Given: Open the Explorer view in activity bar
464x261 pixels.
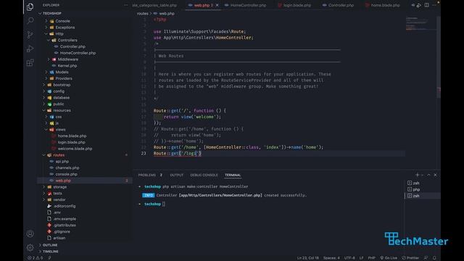Looking at the screenshot, I should tap(30, 7).
